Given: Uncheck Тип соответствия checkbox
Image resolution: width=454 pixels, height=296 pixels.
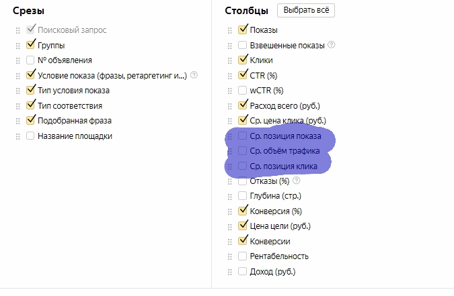Looking at the screenshot, I should pyautogui.click(x=30, y=105).
